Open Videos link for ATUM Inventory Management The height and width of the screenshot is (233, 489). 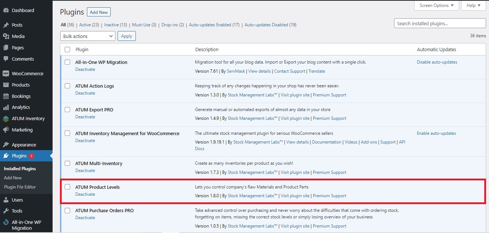(351, 142)
